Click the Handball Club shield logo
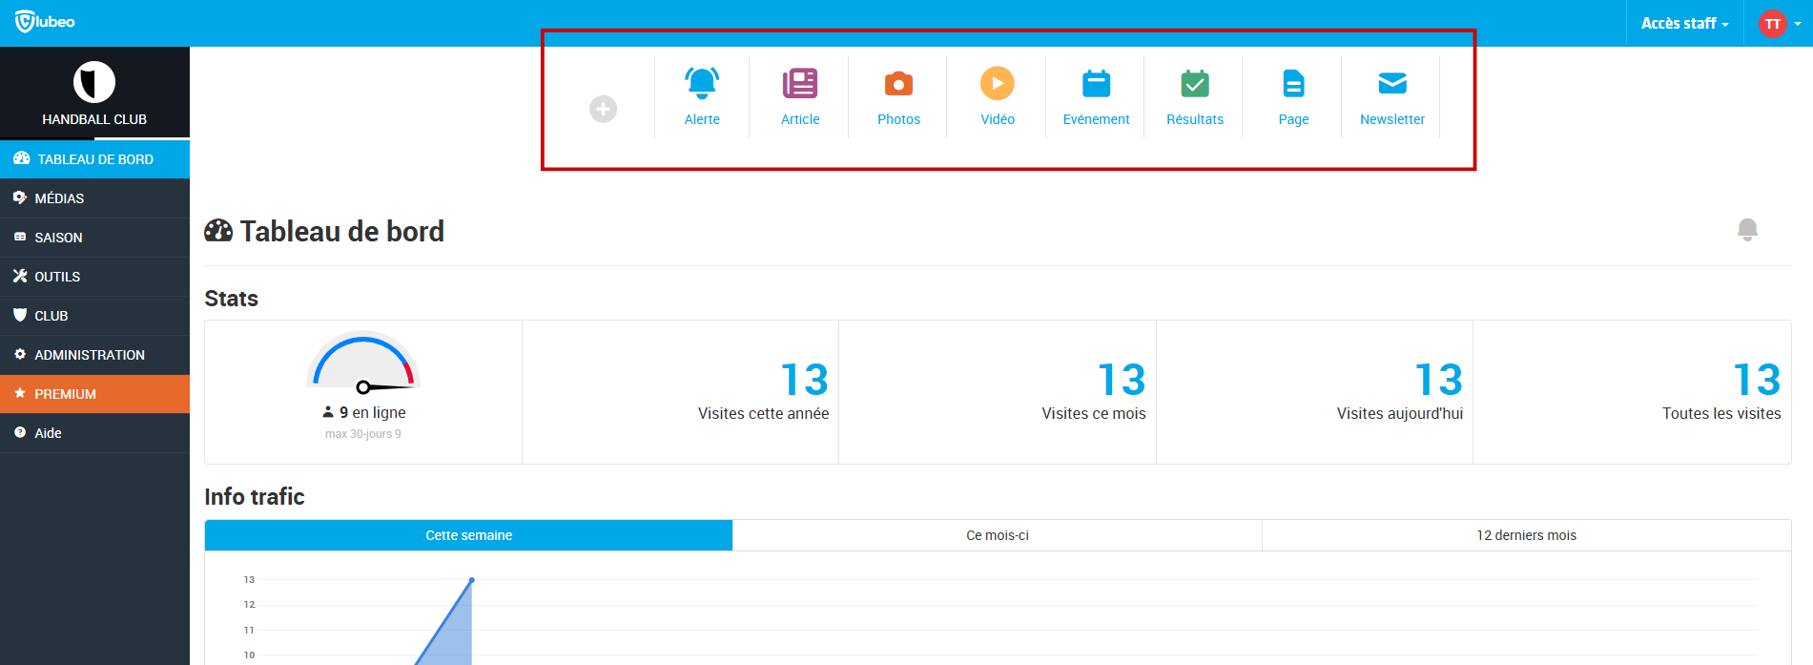 pyautogui.click(x=94, y=82)
